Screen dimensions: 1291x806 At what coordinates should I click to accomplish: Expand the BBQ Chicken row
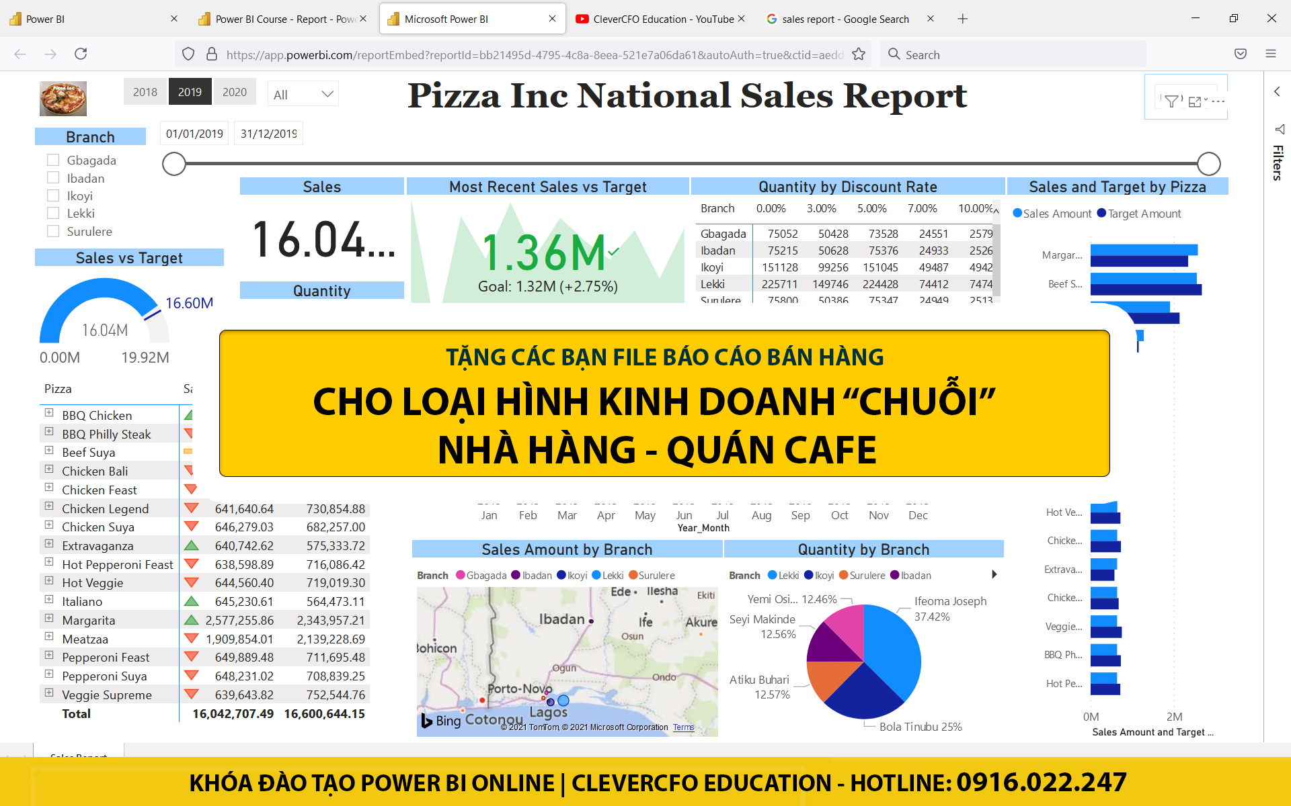click(x=49, y=413)
